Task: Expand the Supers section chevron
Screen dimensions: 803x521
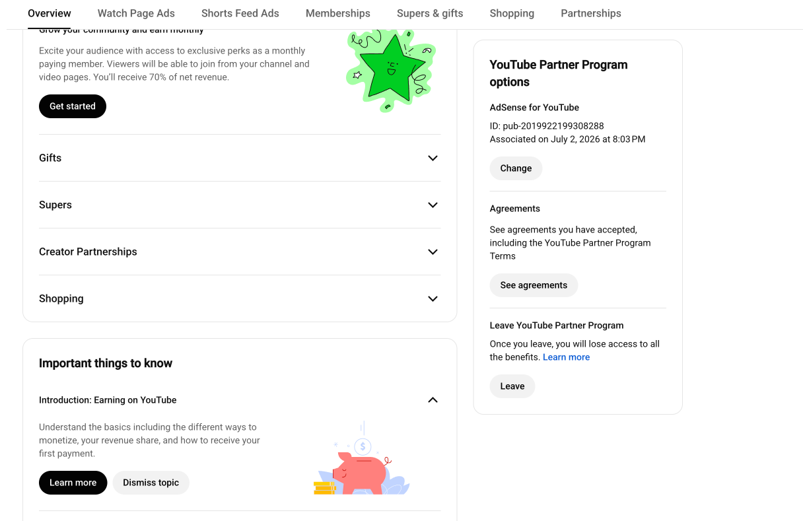Action: [x=433, y=205]
